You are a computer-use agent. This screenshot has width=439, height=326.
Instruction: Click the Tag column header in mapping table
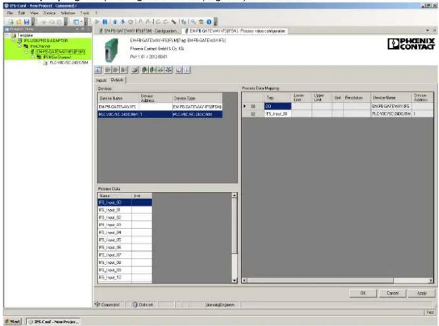(x=278, y=97)
